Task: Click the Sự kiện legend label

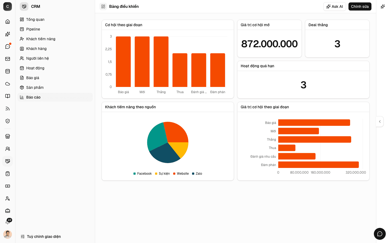Action: point(164,174)
